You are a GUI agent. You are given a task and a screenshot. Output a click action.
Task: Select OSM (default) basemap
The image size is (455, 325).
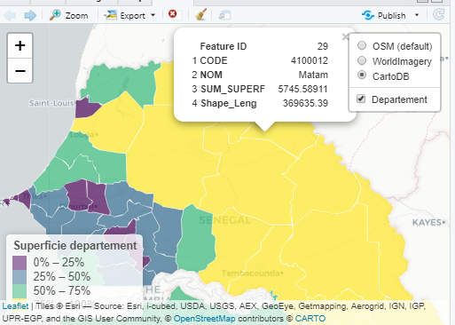[362, 45]
